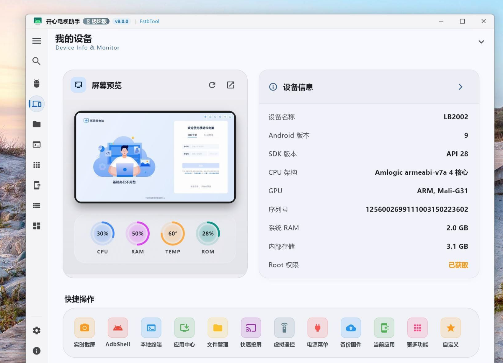The width and height of the screenshot is (503, 363).
Task: Open the 本地终端 shortcut
Action: [x=151, y=333]
